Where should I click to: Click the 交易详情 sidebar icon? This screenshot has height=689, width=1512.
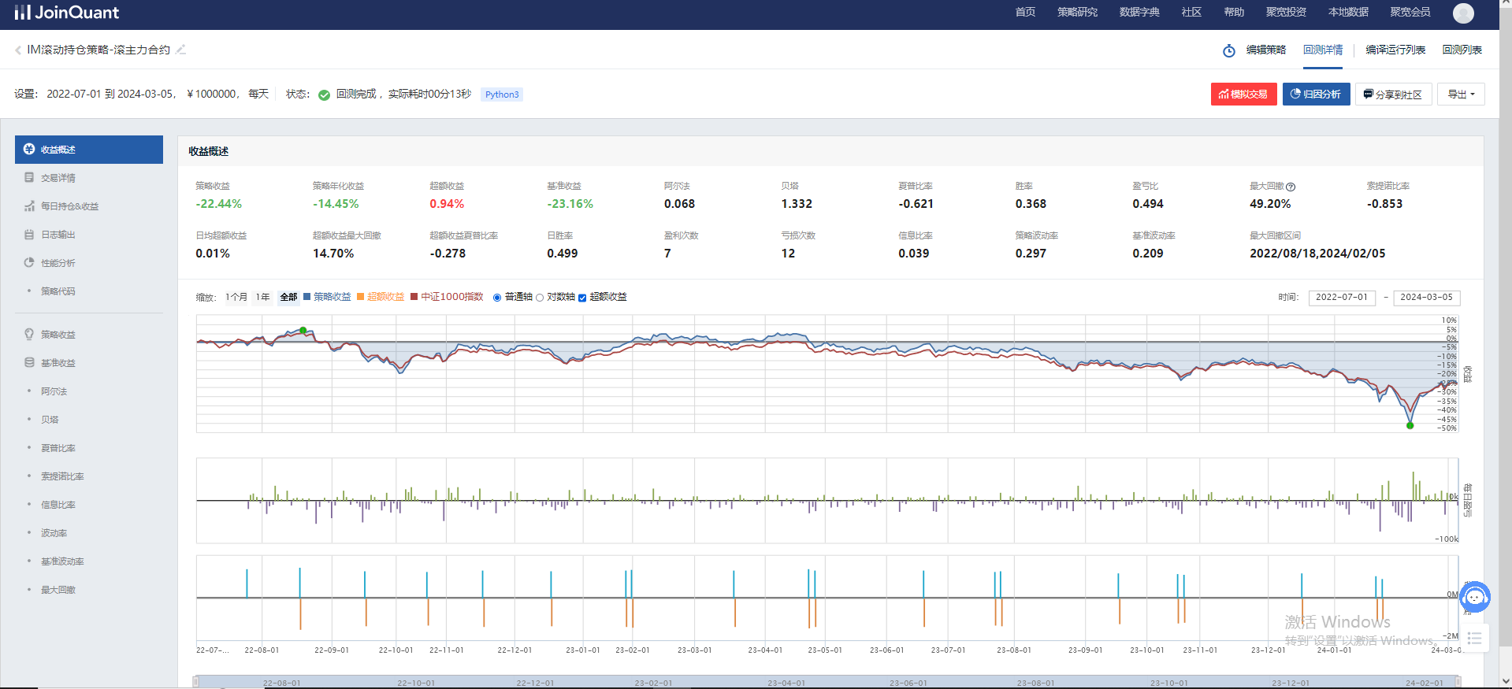tap(29, 178)
